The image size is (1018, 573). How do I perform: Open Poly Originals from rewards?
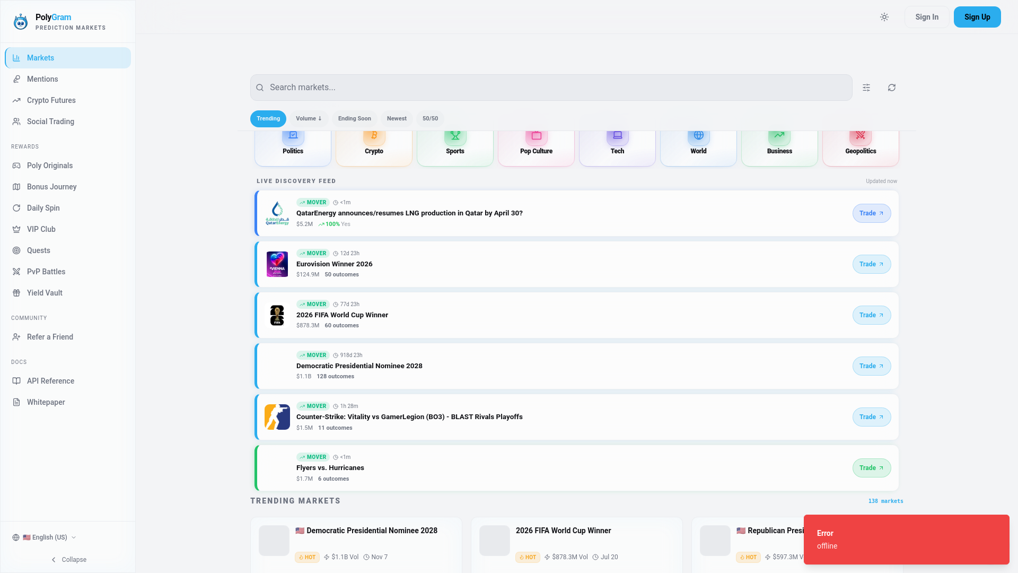pyautogui.click(x=68, y=166)
